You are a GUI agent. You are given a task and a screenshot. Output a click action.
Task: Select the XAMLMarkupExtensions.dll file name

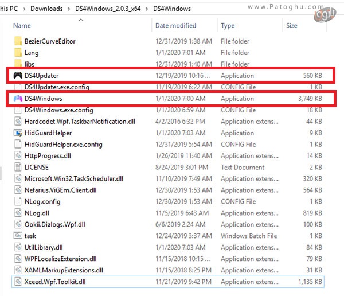coord(64,270)
